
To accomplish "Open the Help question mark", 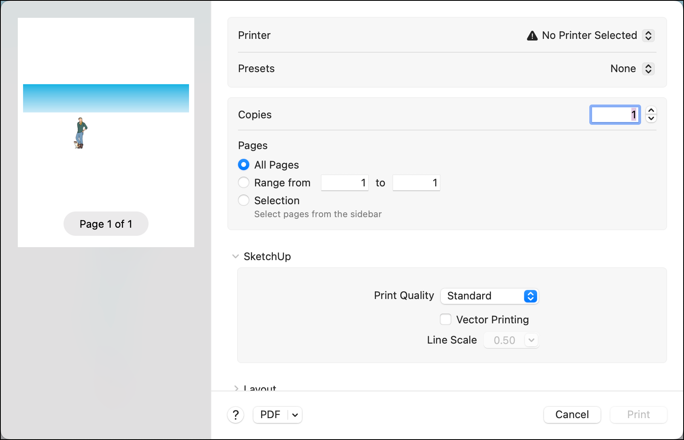I will click(236, 415).
